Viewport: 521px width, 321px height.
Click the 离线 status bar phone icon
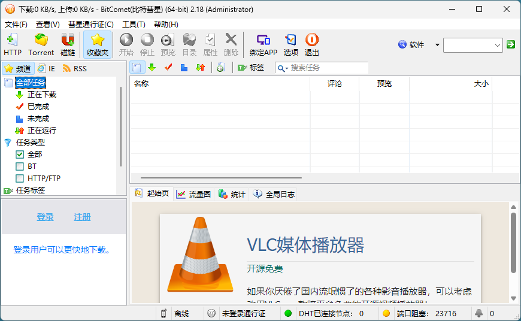(164, 313)
